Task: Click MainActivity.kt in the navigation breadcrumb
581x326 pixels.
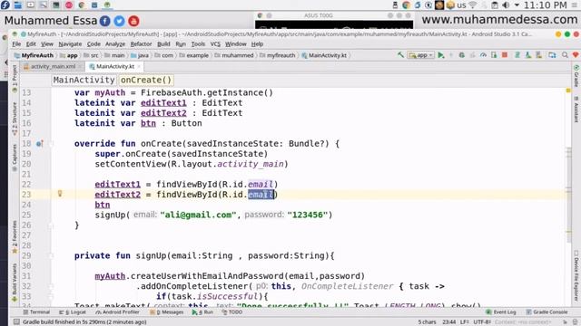Action: [324, 55]
